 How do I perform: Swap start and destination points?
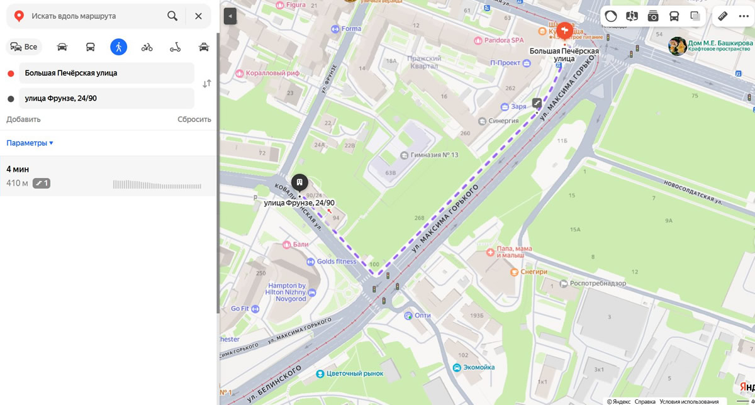point(206,84)
